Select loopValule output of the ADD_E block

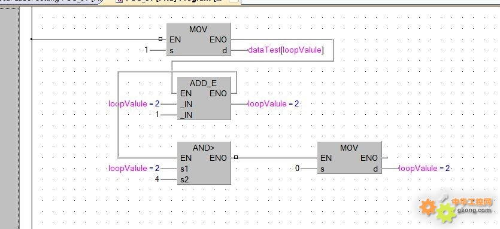(273, 104)
